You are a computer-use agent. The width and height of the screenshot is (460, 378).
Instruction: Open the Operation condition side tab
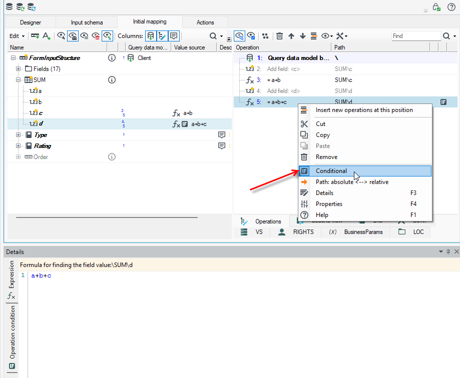[x=12, y=337]
